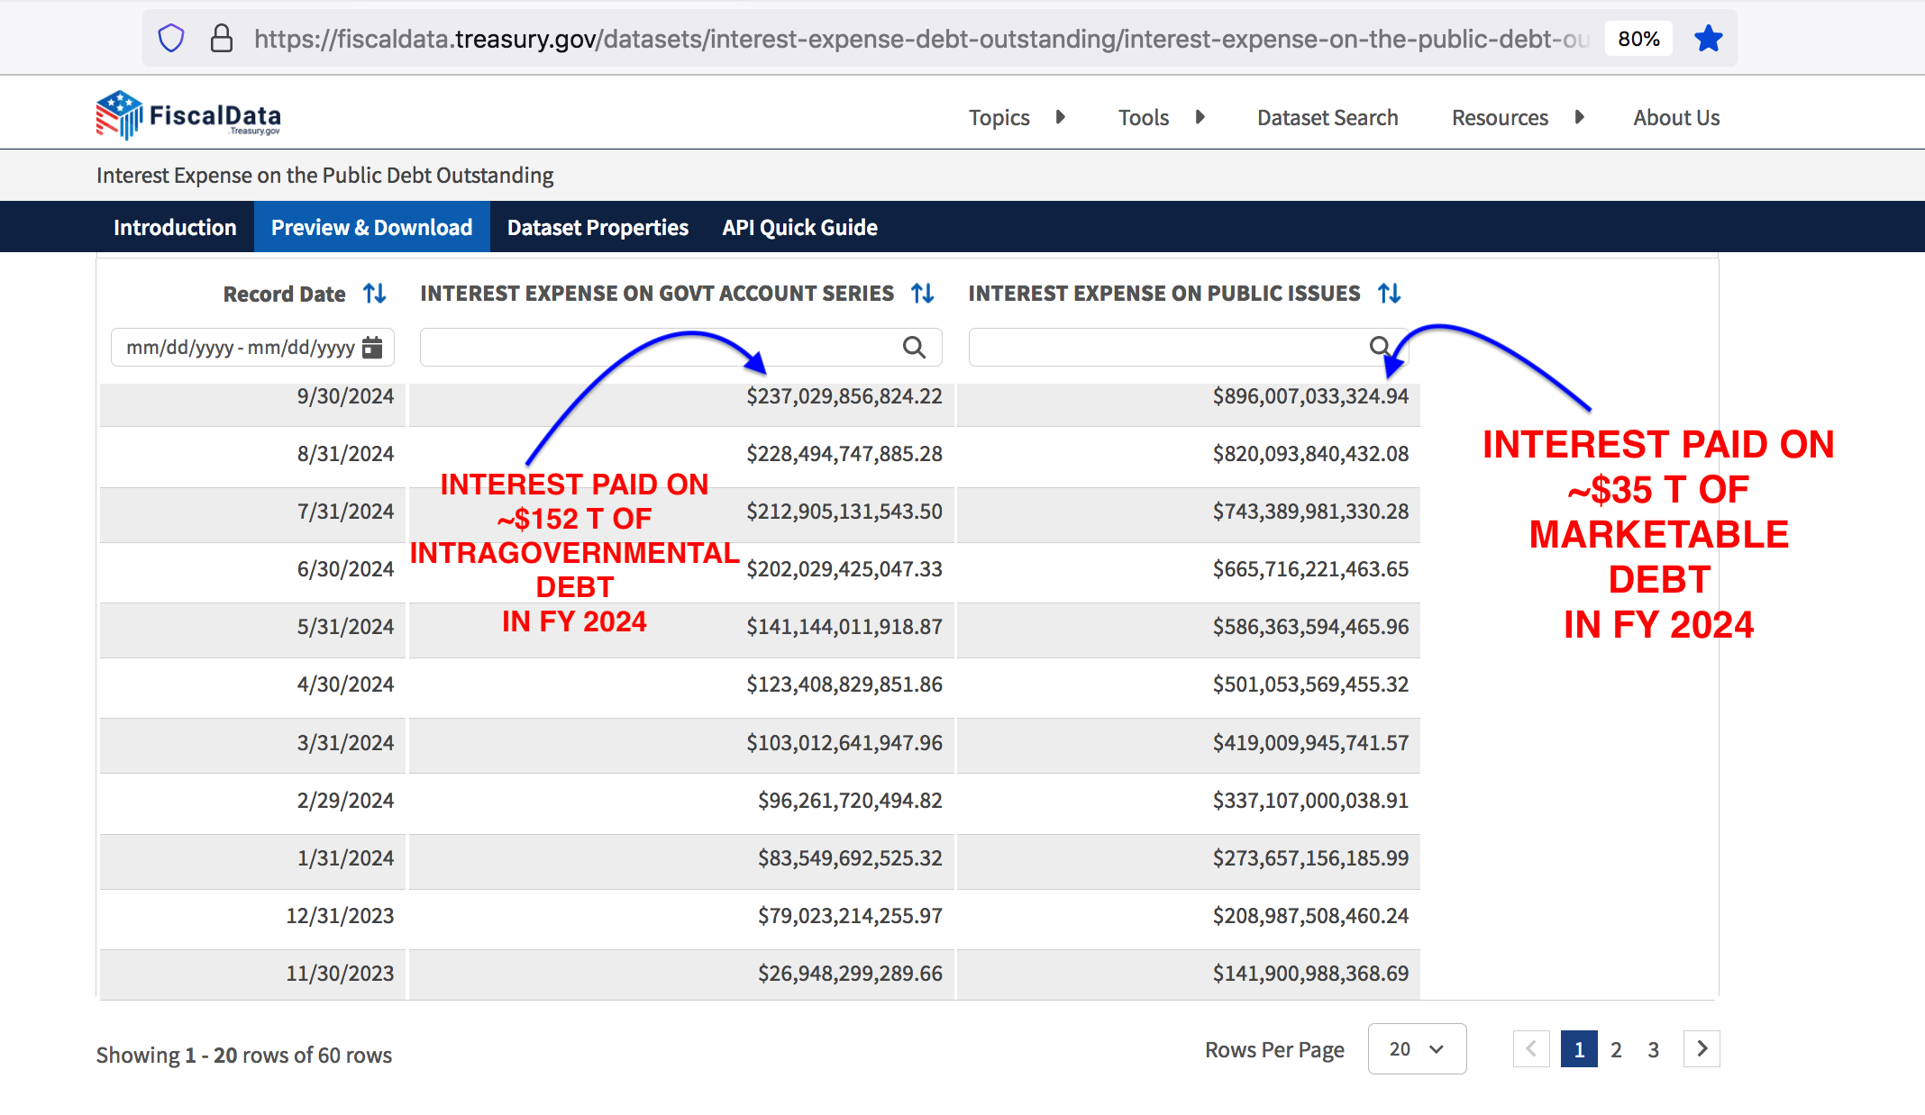Go to next page arrow

(x=1701, y=1049)
